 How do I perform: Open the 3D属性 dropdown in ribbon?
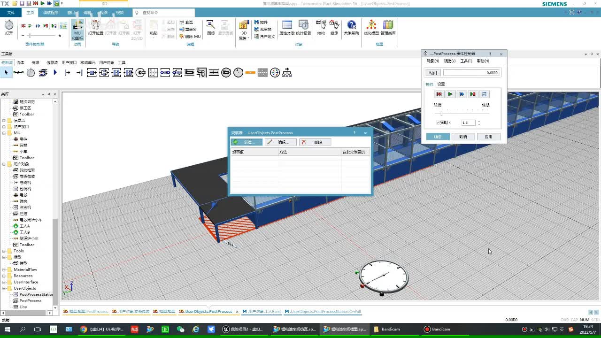[x=244, y=38]
